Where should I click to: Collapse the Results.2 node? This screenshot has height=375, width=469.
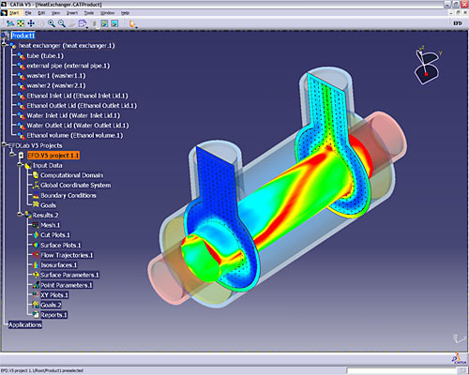(x=21, y=215)
